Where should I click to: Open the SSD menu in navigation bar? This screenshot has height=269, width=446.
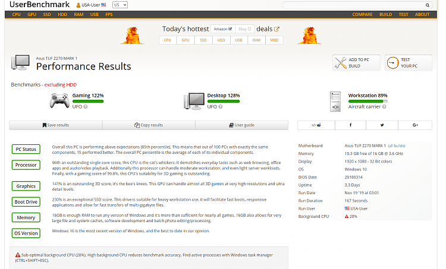click(x=47, y=14)
